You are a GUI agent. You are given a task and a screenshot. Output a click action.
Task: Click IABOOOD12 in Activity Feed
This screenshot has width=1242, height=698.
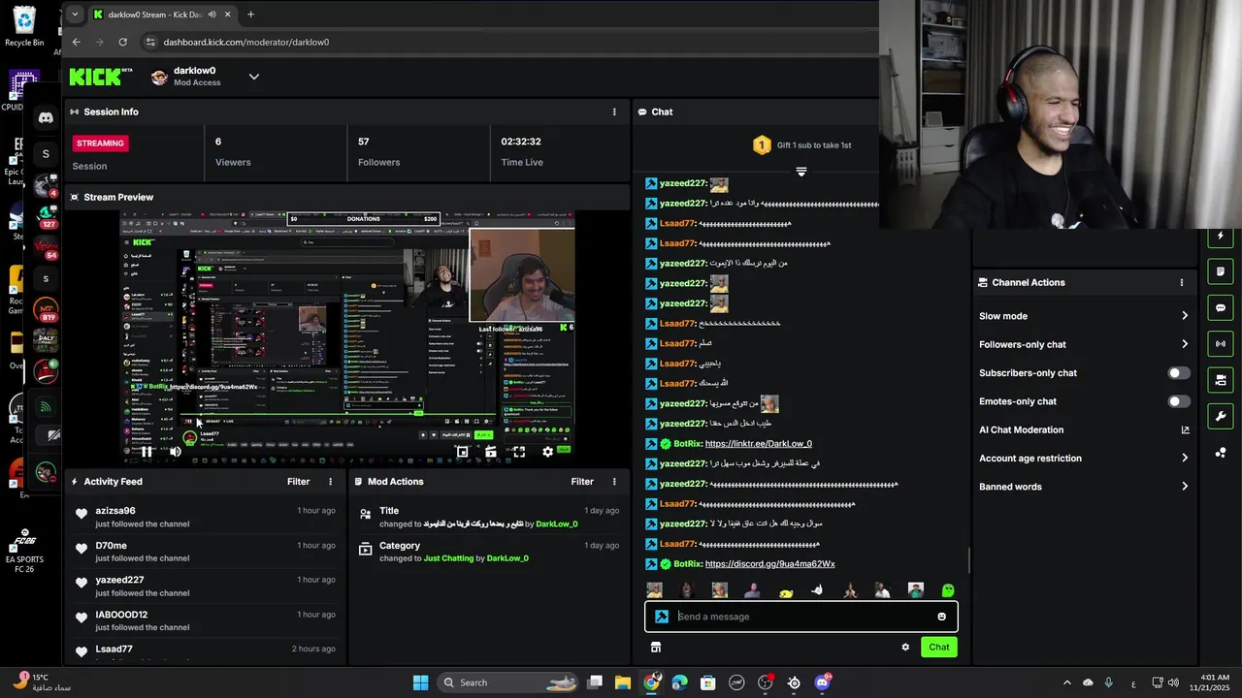[x=121, y=615]
